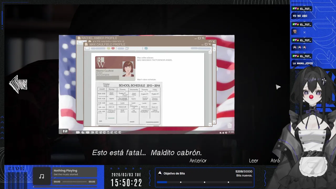The width and height of the screenshot is (336, 189).
Task: Click the teal dot in Max profile toolbar
Action: [146, 48]
